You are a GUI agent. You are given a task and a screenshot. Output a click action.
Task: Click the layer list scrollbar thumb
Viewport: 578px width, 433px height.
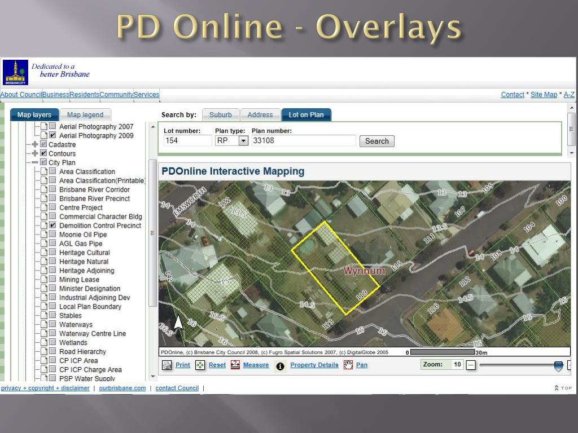[152, 233]
